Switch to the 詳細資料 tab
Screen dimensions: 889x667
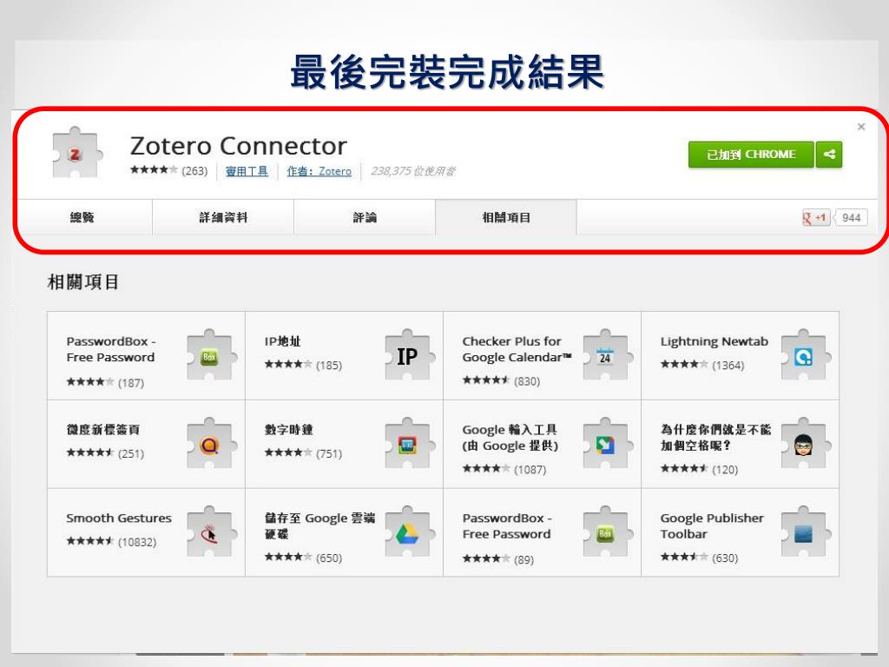pyautogui.click(x=223, y=217)
